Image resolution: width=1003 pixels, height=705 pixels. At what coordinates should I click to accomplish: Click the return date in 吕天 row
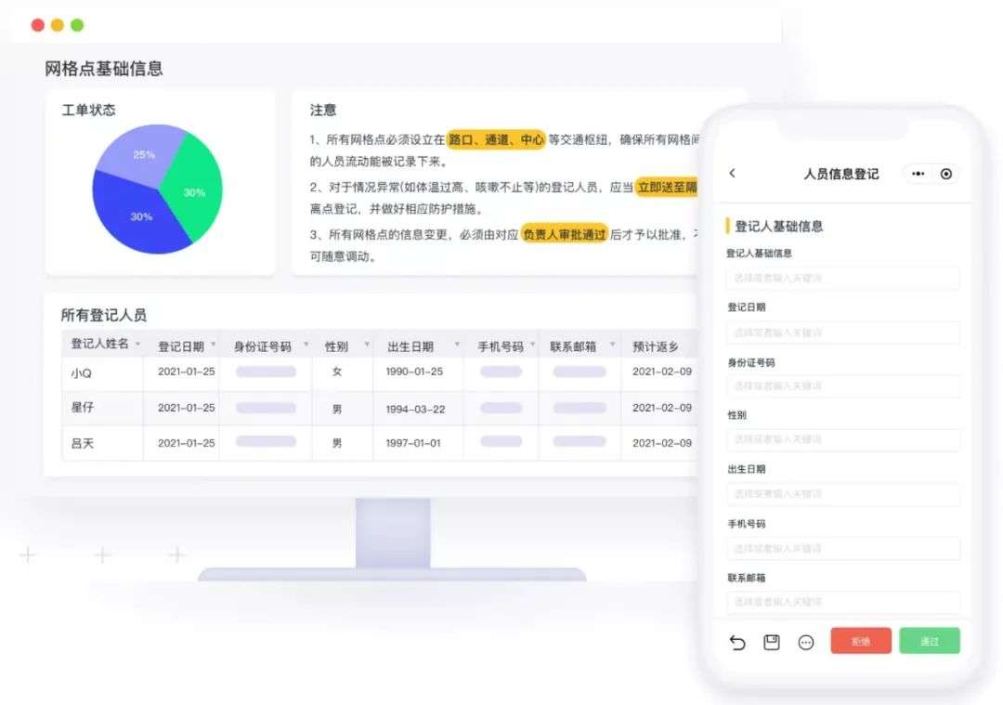click(x=662, y=443)
